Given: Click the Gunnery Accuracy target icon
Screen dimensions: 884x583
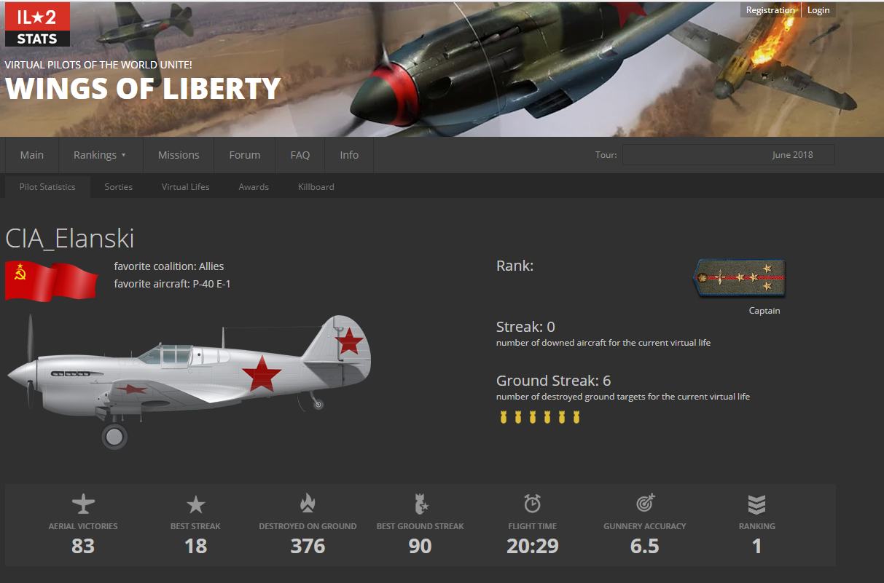Looking at the screenshot, I should point(645,504).
